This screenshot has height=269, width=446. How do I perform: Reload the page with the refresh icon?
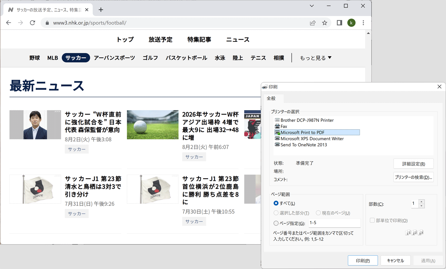coord(32,23)
